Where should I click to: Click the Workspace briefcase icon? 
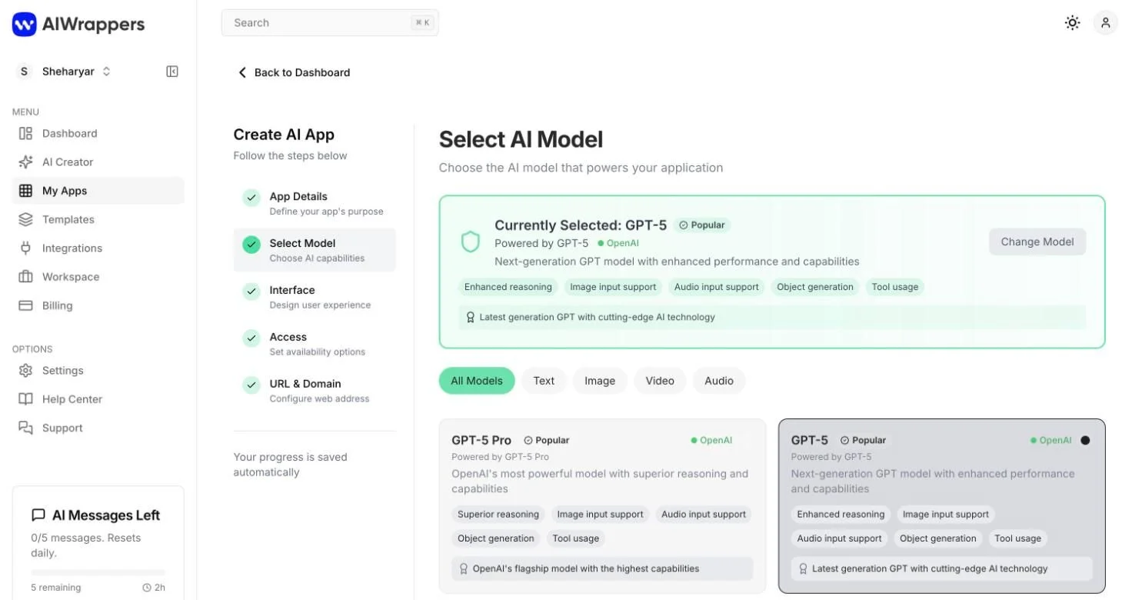point(25,277)
